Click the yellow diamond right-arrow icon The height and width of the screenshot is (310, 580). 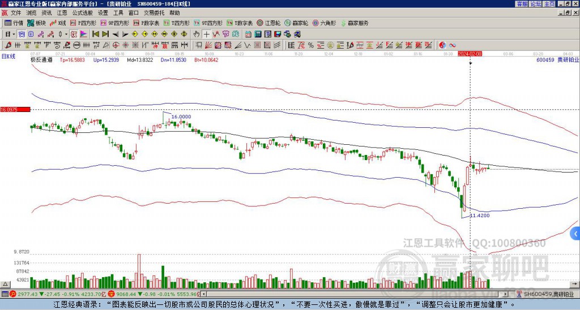point(144,34)
